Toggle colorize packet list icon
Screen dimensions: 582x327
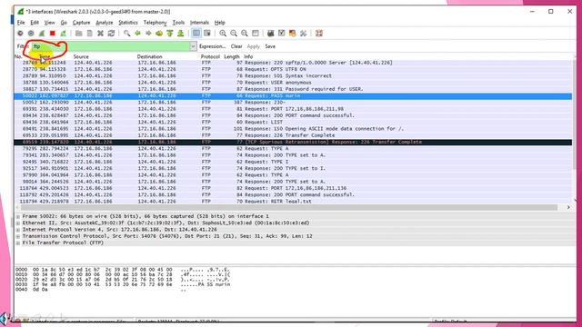pos(196,34)
